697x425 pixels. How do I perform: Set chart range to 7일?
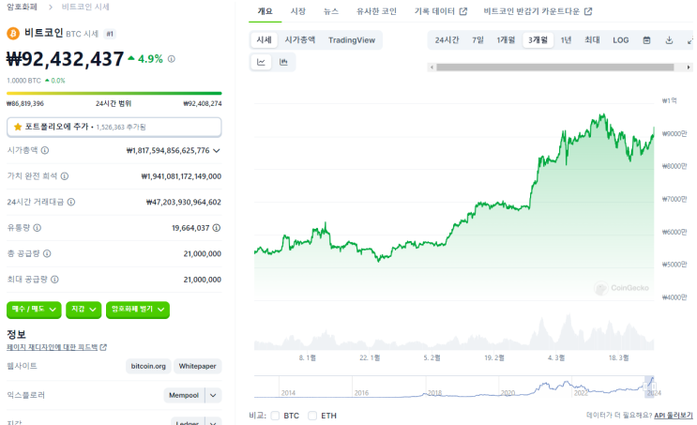click(x=477, y=40)
